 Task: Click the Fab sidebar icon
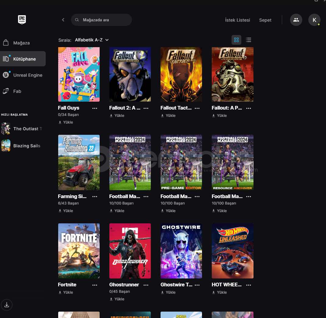[x=6, y=91]
